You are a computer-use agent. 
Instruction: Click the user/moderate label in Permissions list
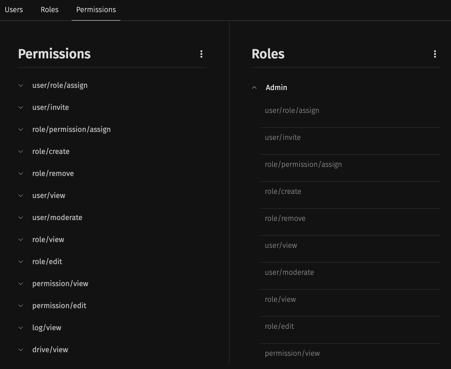coord(57,218)
